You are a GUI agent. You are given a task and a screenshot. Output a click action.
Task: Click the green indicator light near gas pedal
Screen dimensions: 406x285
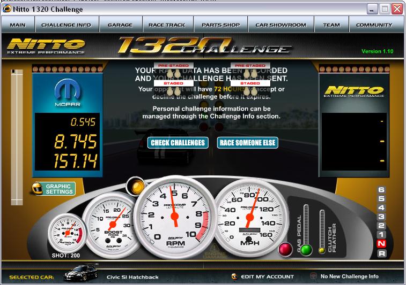[306, 250]
